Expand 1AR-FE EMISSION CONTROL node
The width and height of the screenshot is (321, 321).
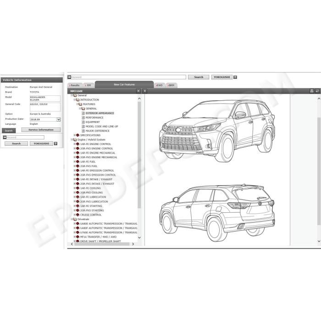[74, 171]
